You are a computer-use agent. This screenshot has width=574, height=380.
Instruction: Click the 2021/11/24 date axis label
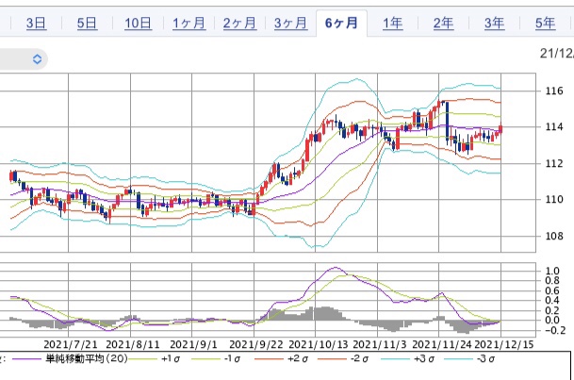(x=442, y=345)
